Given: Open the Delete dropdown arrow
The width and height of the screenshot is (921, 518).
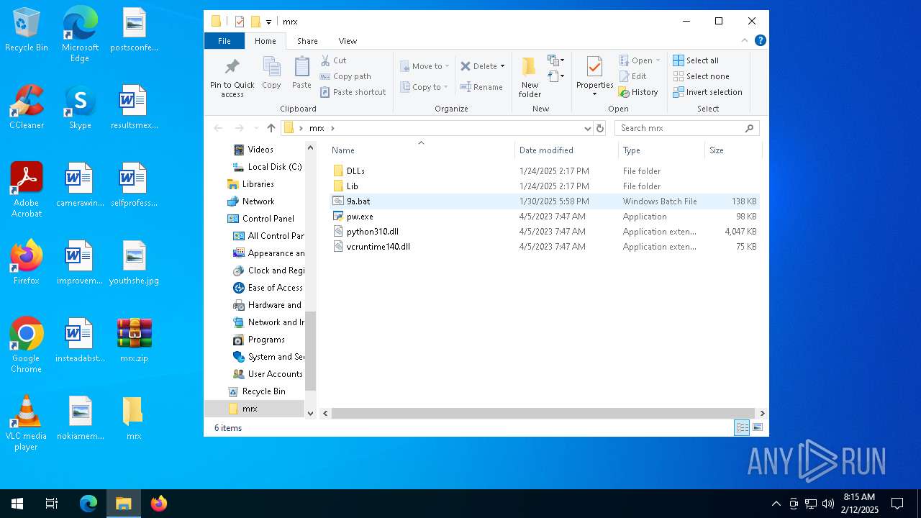Looking at the screenshot, I should point(502,66).
